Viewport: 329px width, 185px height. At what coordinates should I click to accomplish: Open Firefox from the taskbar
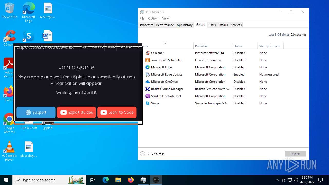tap(131, 180)
